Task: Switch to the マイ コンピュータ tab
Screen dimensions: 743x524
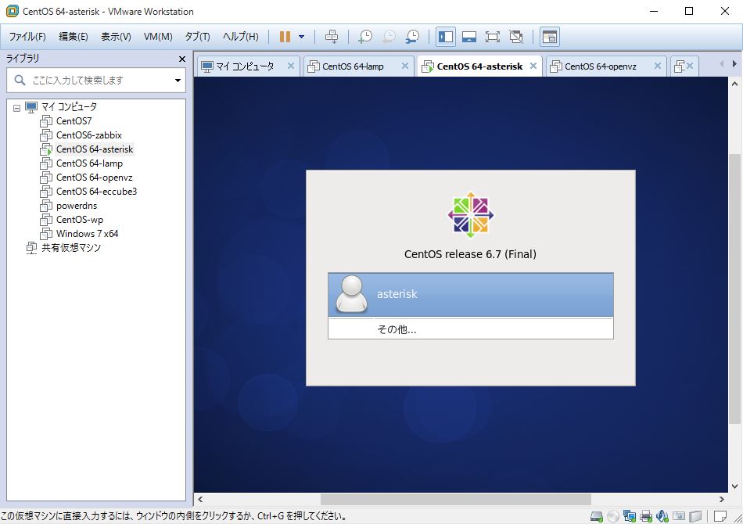Action: pos(245,66)
